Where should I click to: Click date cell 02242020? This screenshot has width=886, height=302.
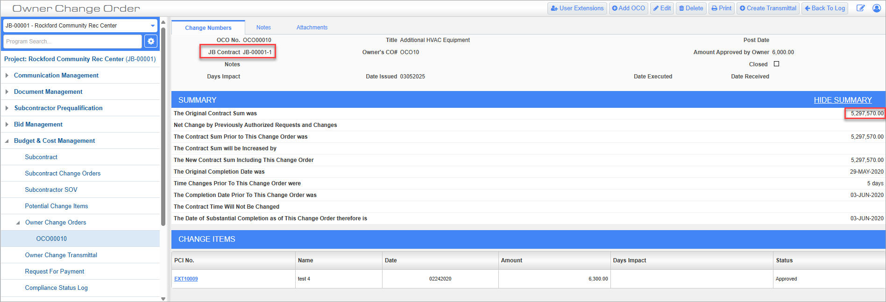pos(440,279)
